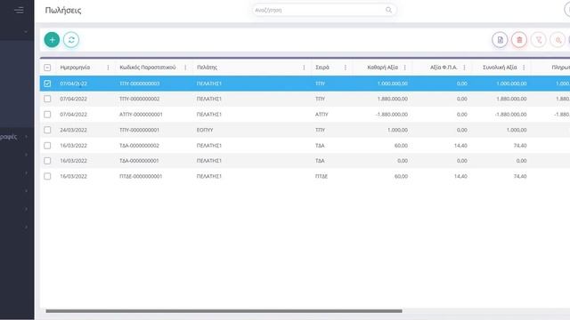The width and height of the screenshot is (570, 320).
Task: Click net value 1.000,00 in ΕΟΠΥΥ row
Action: [x=398, y=130]
